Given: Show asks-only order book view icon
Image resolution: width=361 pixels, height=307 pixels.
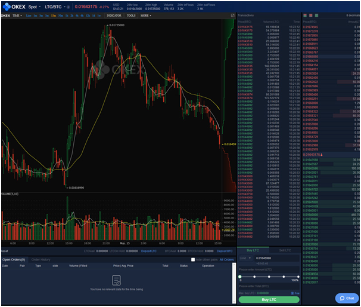Looking at the screenshot, I should pos(311,16).
